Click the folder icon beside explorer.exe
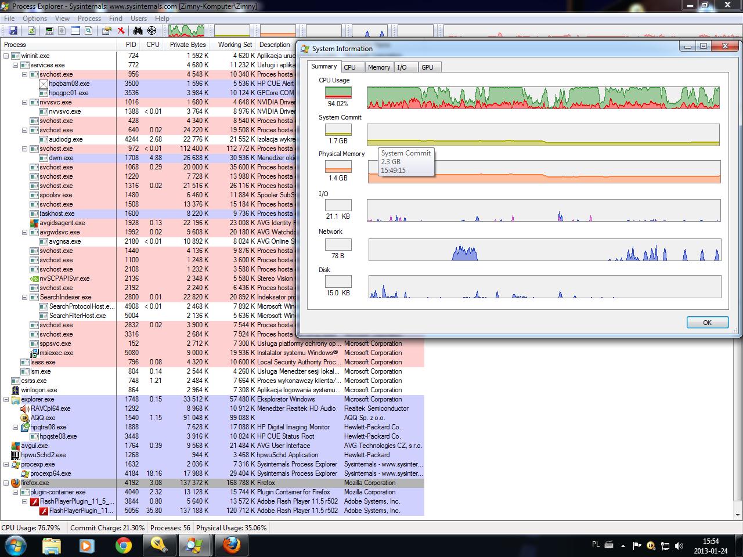Screen dimensions: 743x557 16,399
